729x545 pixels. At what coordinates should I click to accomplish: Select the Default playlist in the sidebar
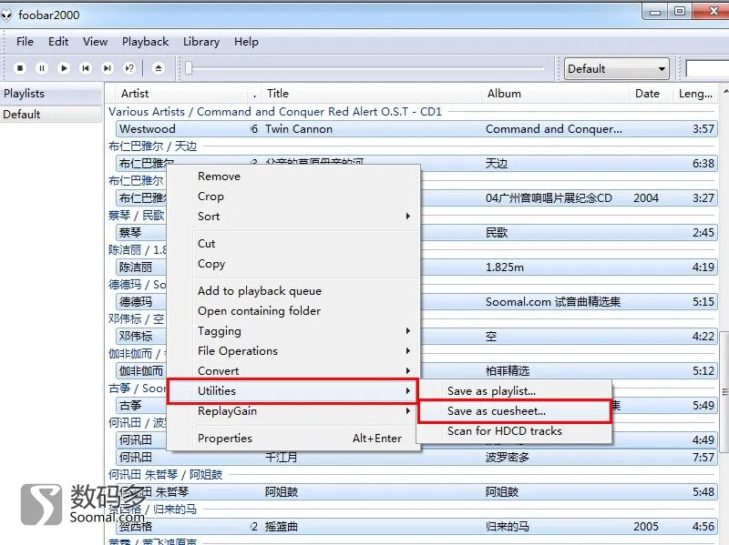(51, 115)
